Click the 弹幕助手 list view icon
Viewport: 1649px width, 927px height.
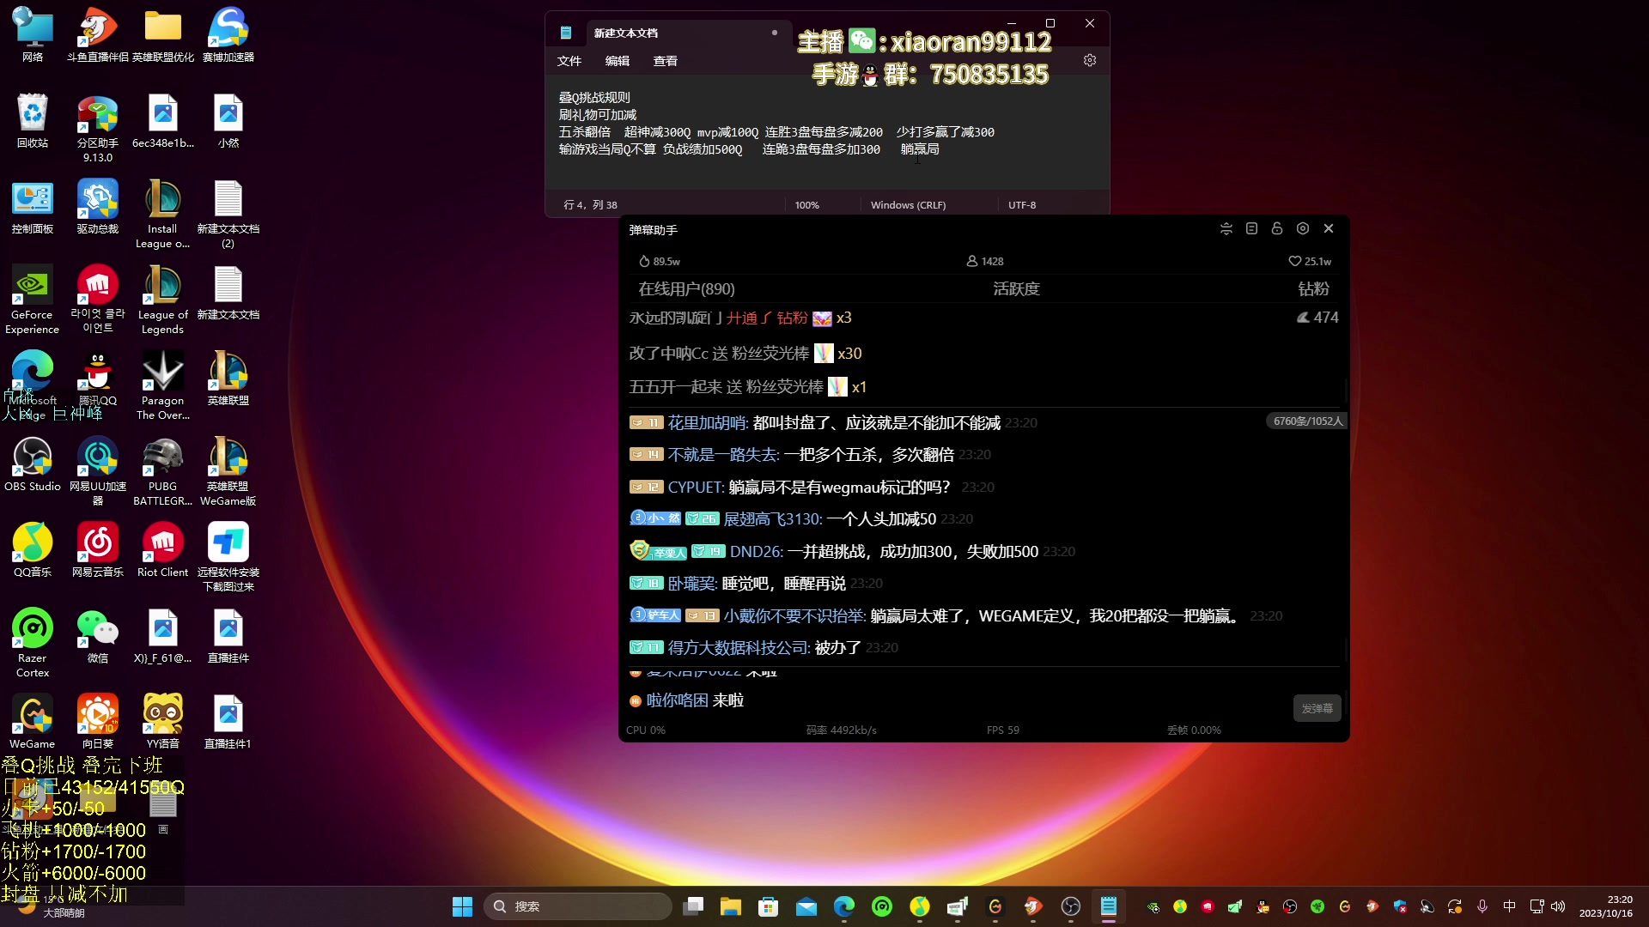pos(1251,228)
